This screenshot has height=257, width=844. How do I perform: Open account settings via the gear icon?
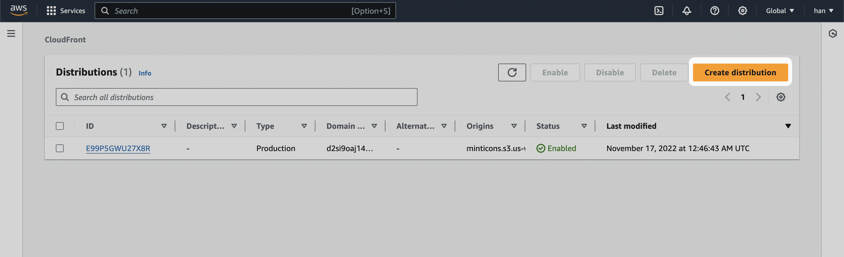(x=742, y=11)
